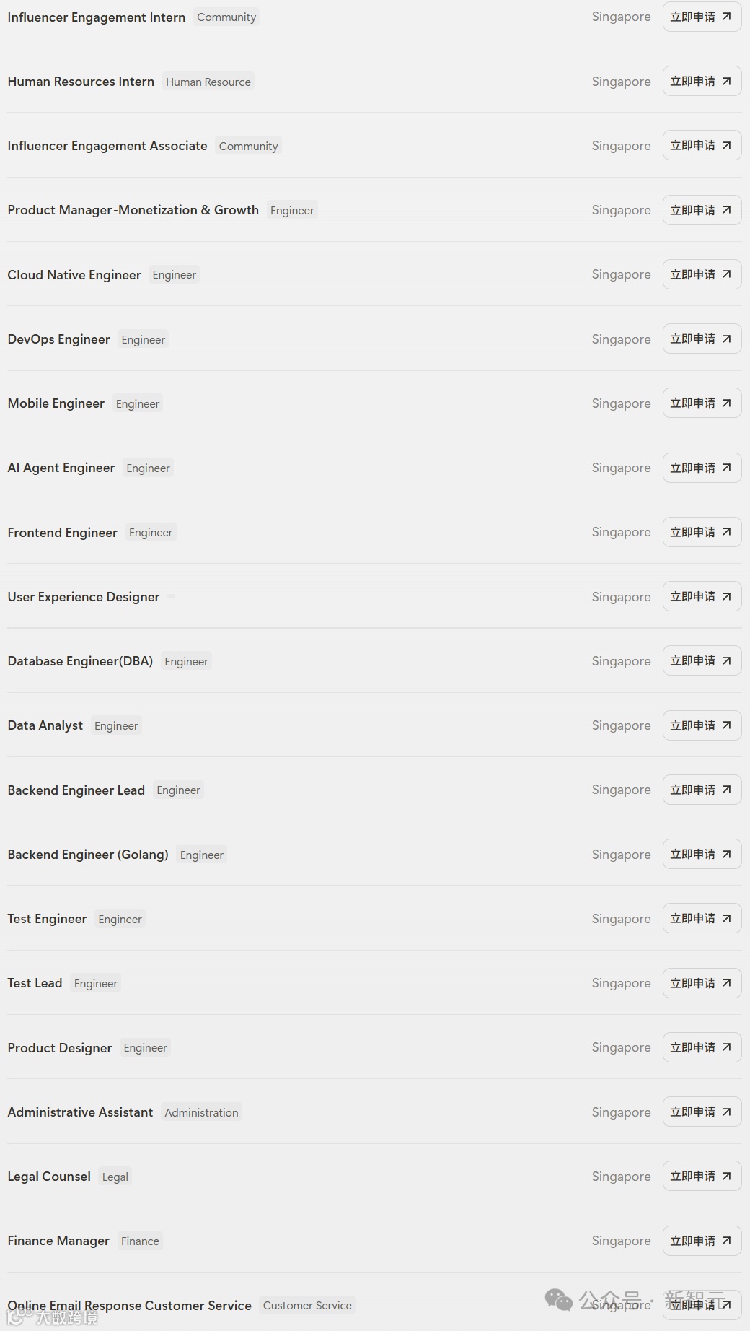Click the apply arrow icon for Cloud Native Engineer
The height and width of the screenshot is (1331, 750).
[726, 274]
